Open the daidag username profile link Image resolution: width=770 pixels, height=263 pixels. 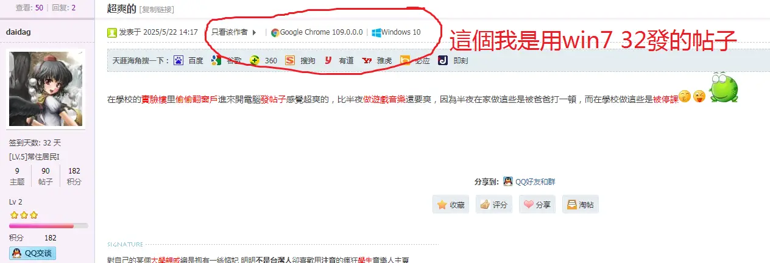point(19,31)
